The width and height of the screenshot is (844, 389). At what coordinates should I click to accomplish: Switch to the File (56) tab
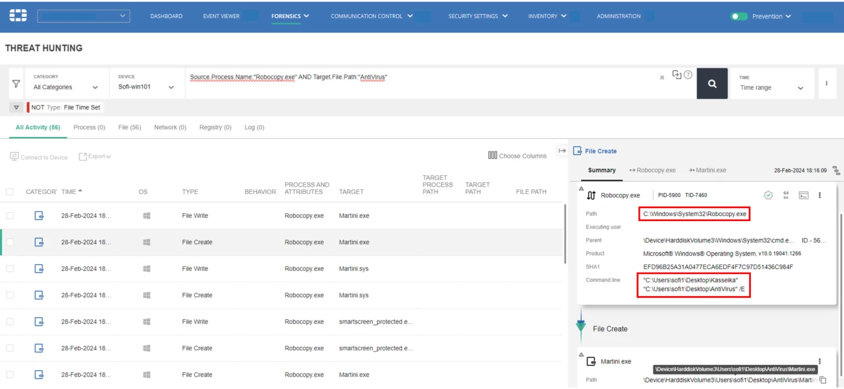pyautogui.click(x=129, y=127)
